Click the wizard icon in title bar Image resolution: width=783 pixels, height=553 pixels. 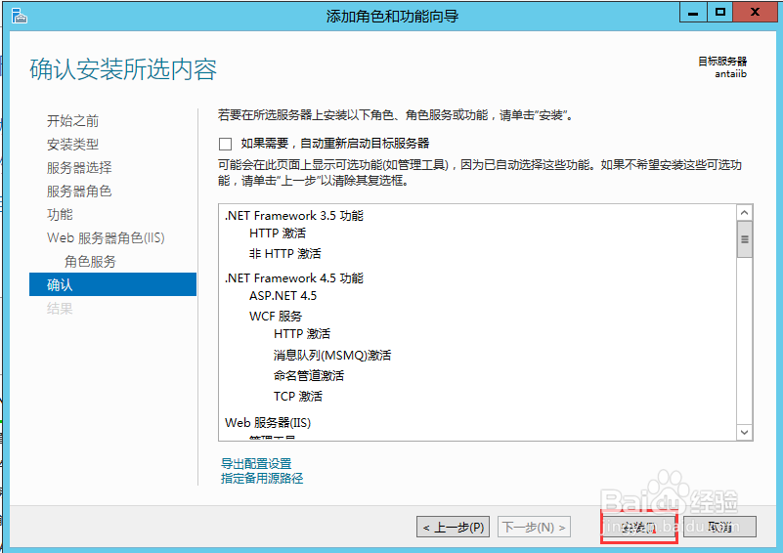point(19,16)
